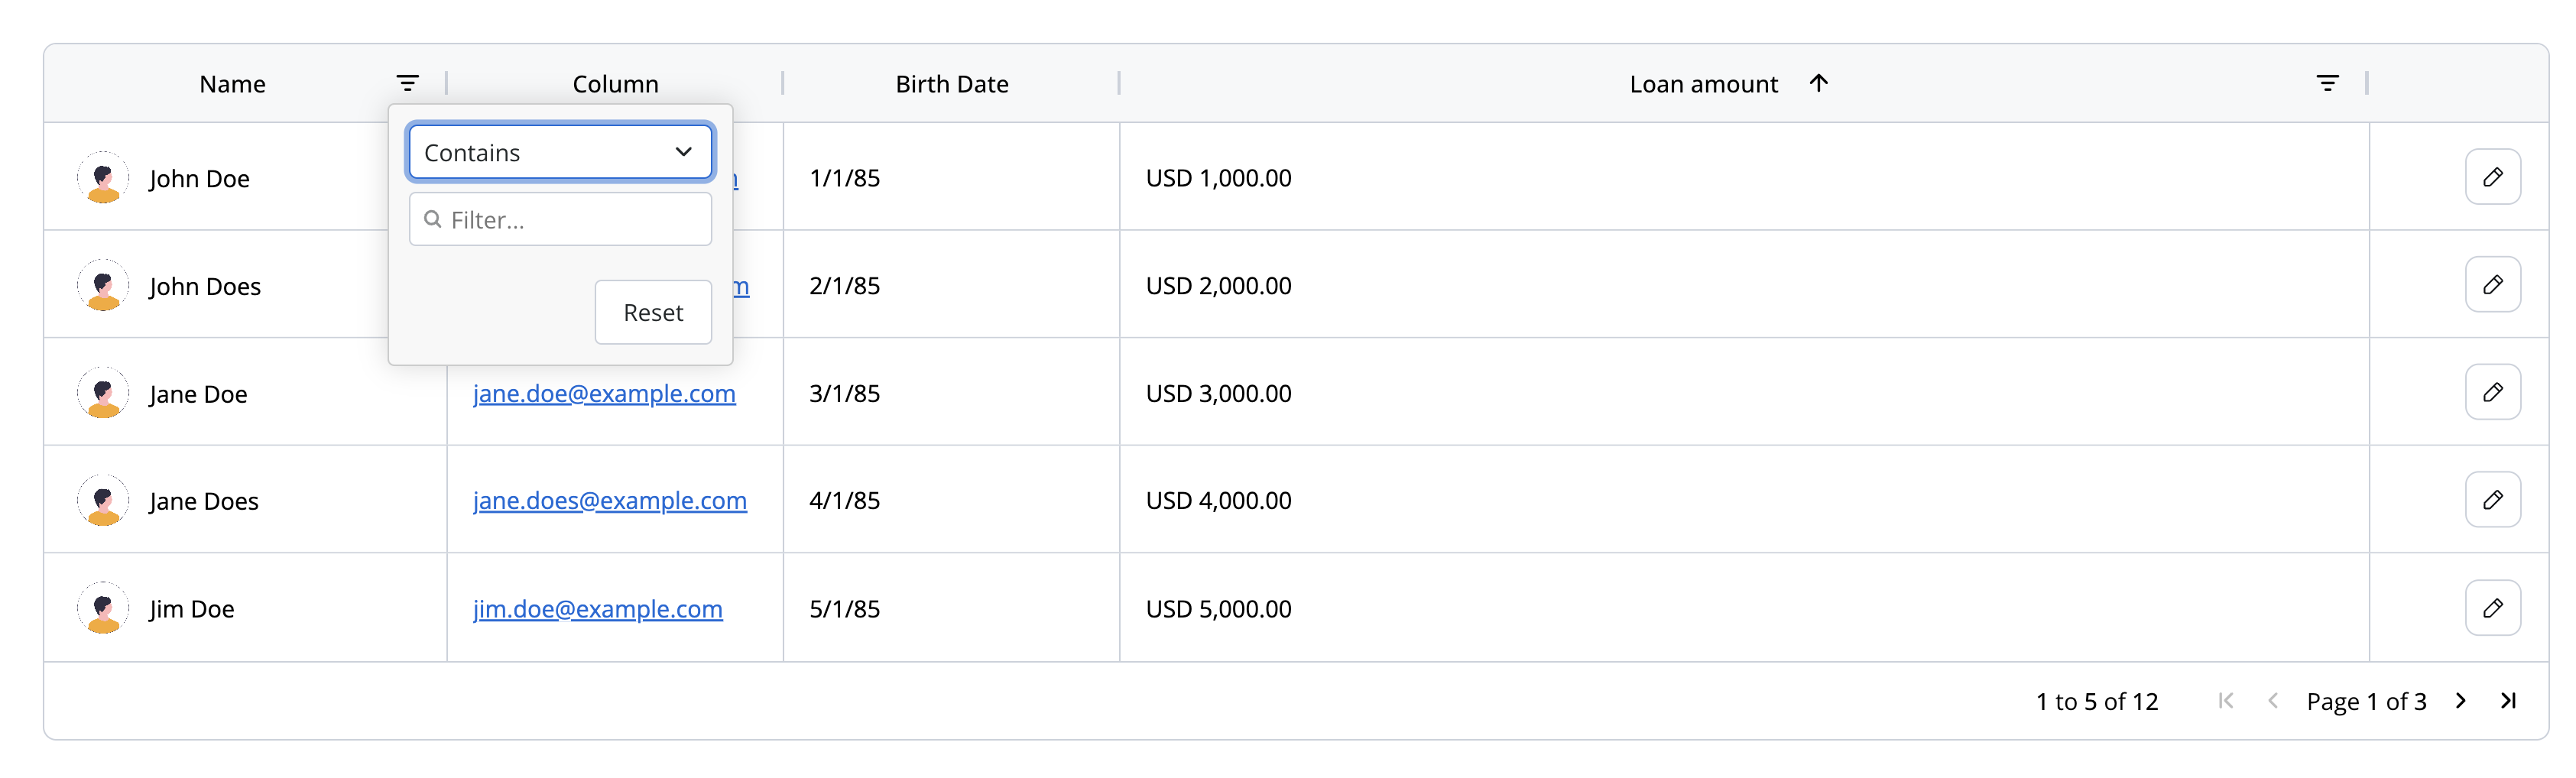Sort by the Column header

tap(615, 84)
